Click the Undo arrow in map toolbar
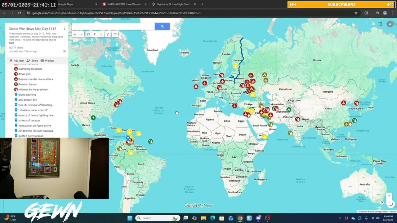The width and height of the screenshot is (397, 223). pyautogui.click(x=75, y=34)
